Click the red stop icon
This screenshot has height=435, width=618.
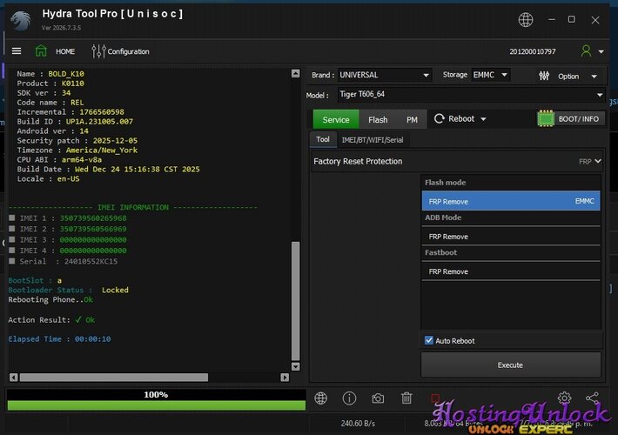pyautogui.click(x=435, y=398)
